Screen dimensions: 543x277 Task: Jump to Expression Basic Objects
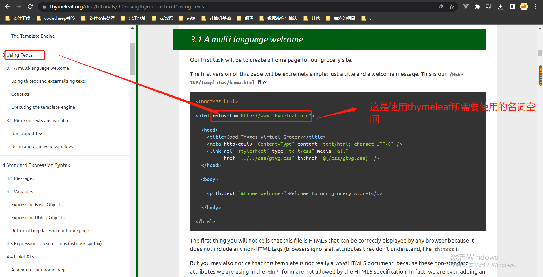[x=37, y=204]
